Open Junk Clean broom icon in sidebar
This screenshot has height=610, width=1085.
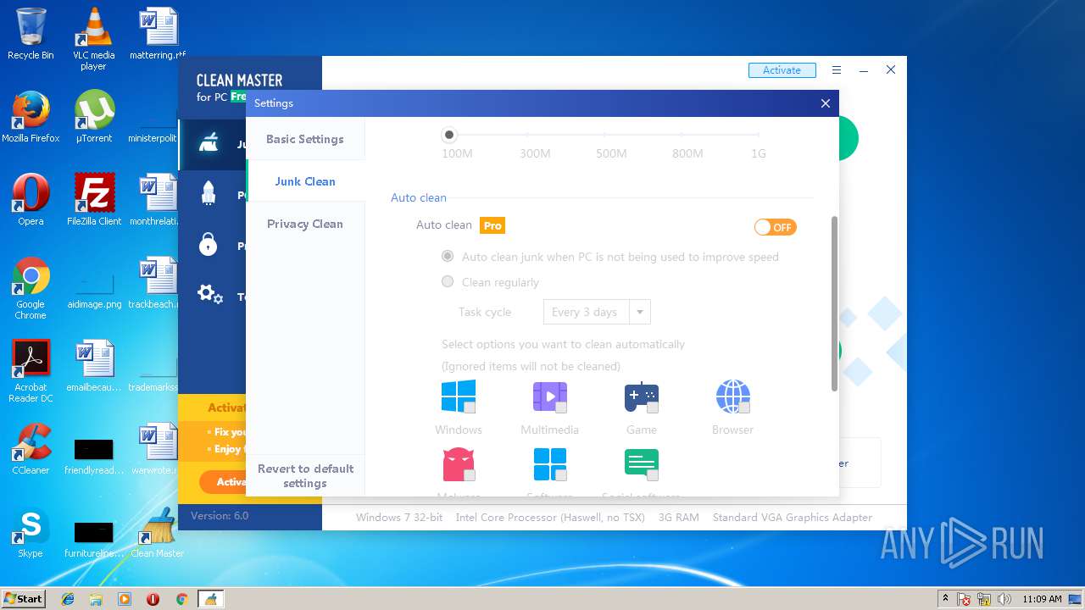pos(209,143)
